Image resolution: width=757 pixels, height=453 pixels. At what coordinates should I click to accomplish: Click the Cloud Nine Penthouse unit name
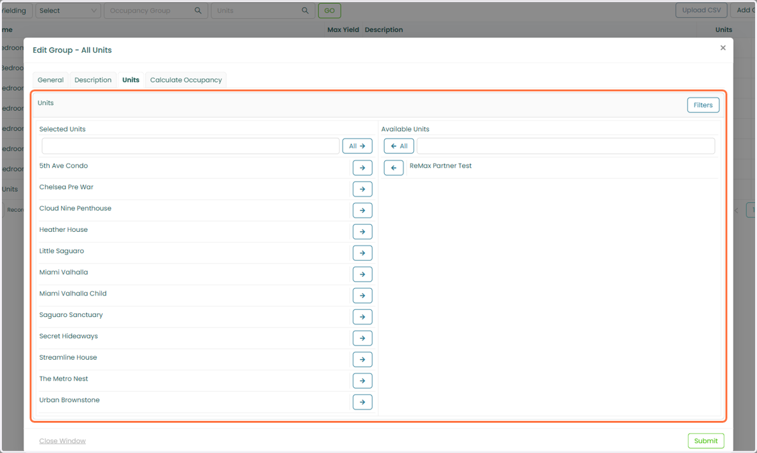(x=75, y=209)
